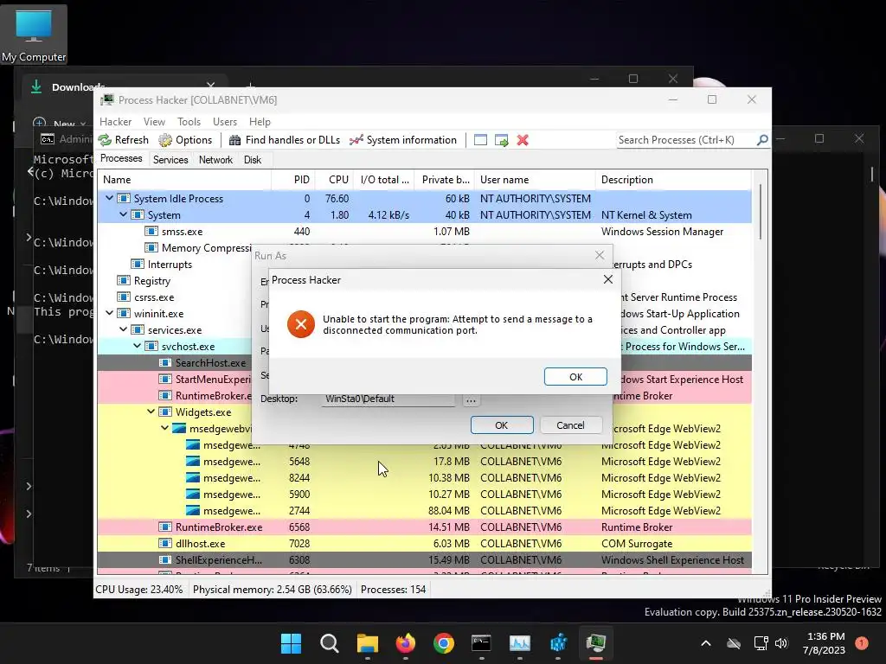
Task: Collapse the System Idle Process node
Action: 109,198
